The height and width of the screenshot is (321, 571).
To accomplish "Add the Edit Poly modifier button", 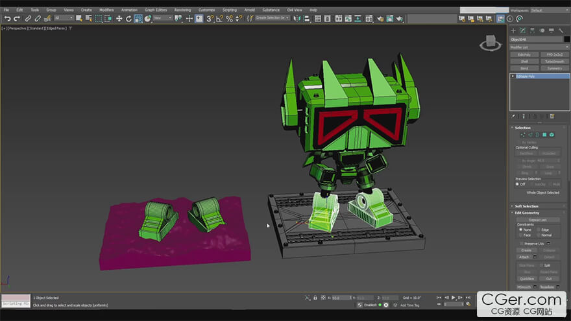I will [x=524, y=54].
